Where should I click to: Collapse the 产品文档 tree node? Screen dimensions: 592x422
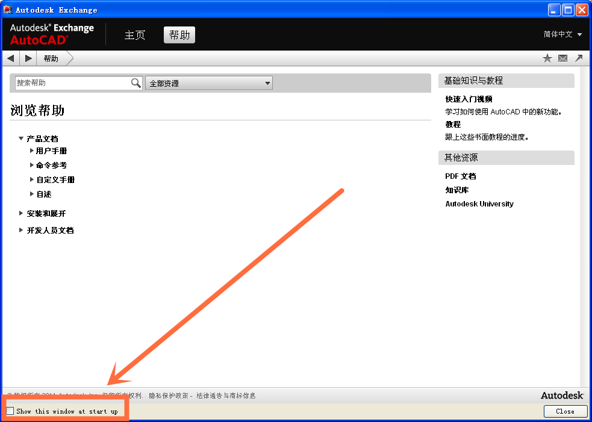(x=21, y=138)
